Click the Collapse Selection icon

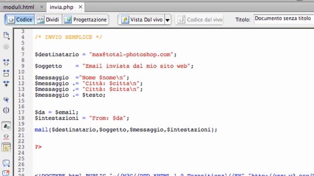click(6, 73)
